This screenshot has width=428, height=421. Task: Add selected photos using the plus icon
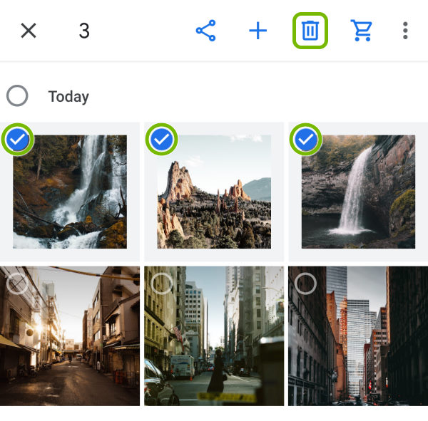pos(258,31)
